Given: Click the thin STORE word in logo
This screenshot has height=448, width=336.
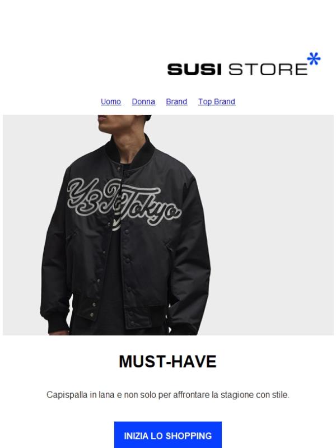Looking at the screenshot, I should 268,69.
